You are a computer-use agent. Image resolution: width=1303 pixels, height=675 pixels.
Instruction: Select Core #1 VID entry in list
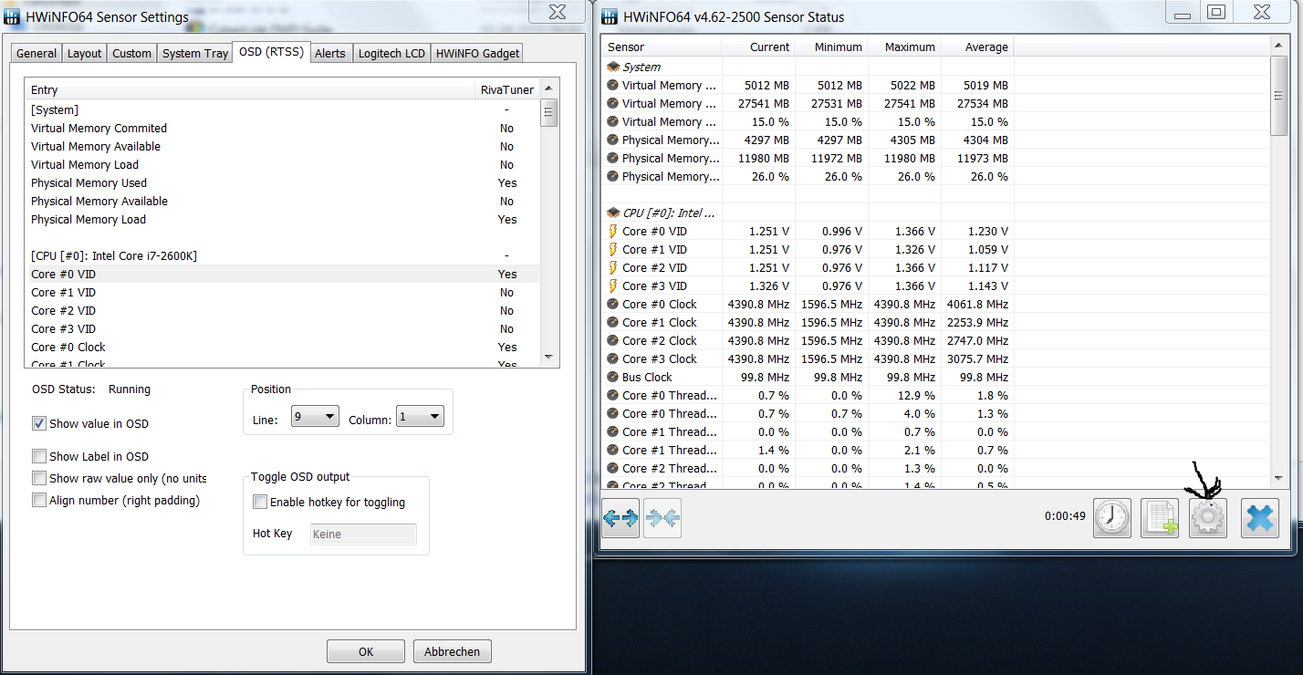282,293
